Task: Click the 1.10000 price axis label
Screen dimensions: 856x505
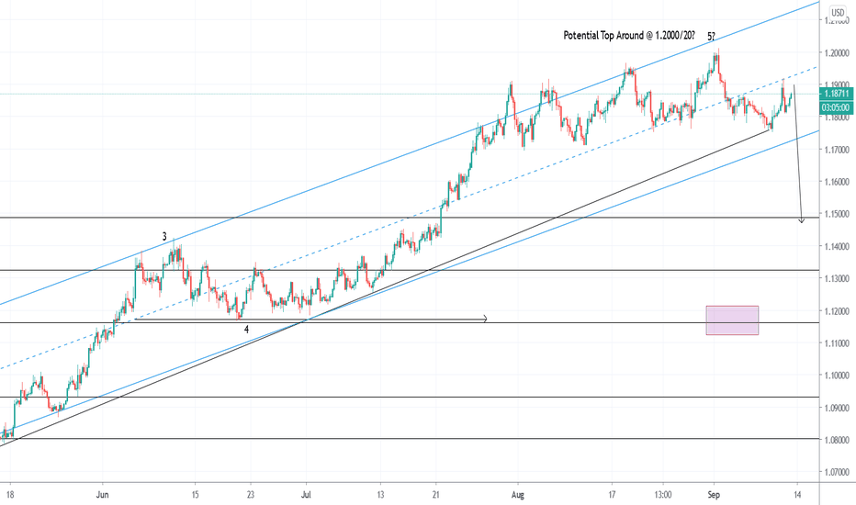Action: click(837, 376)
